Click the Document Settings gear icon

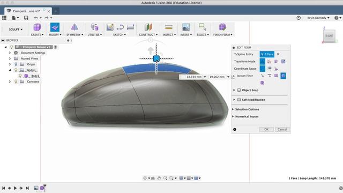click(16, 53)
